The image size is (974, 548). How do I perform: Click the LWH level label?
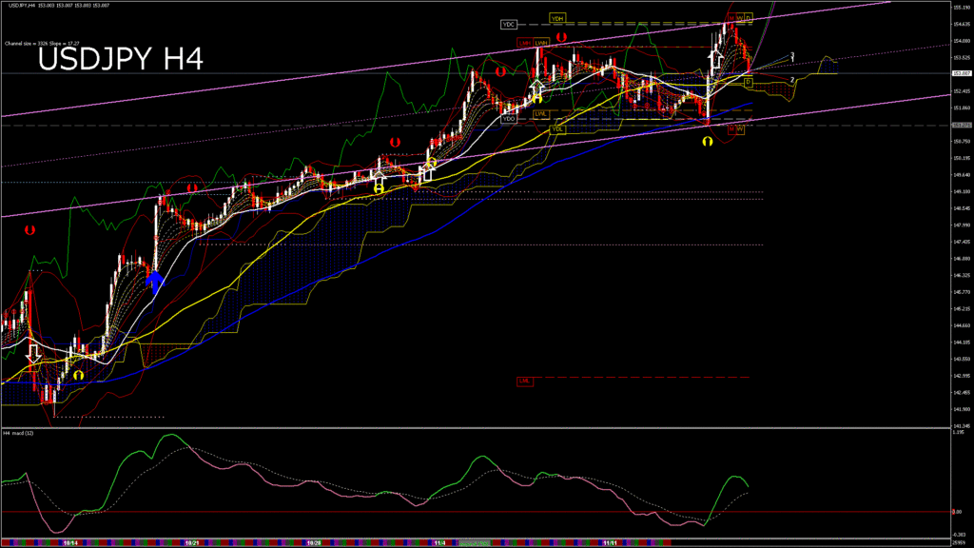coord(541,43)
